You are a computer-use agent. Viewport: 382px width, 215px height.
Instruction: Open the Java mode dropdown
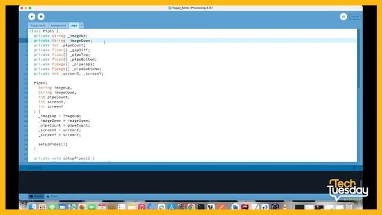[355, 17]
